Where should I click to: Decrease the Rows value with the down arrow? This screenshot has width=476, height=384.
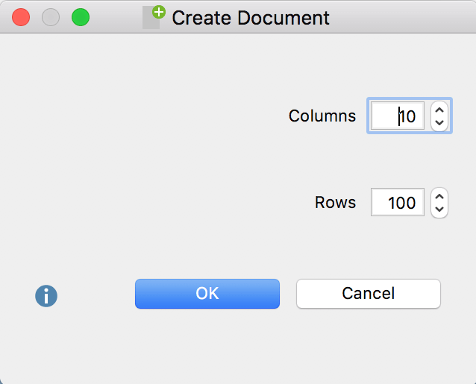(439, 209)
